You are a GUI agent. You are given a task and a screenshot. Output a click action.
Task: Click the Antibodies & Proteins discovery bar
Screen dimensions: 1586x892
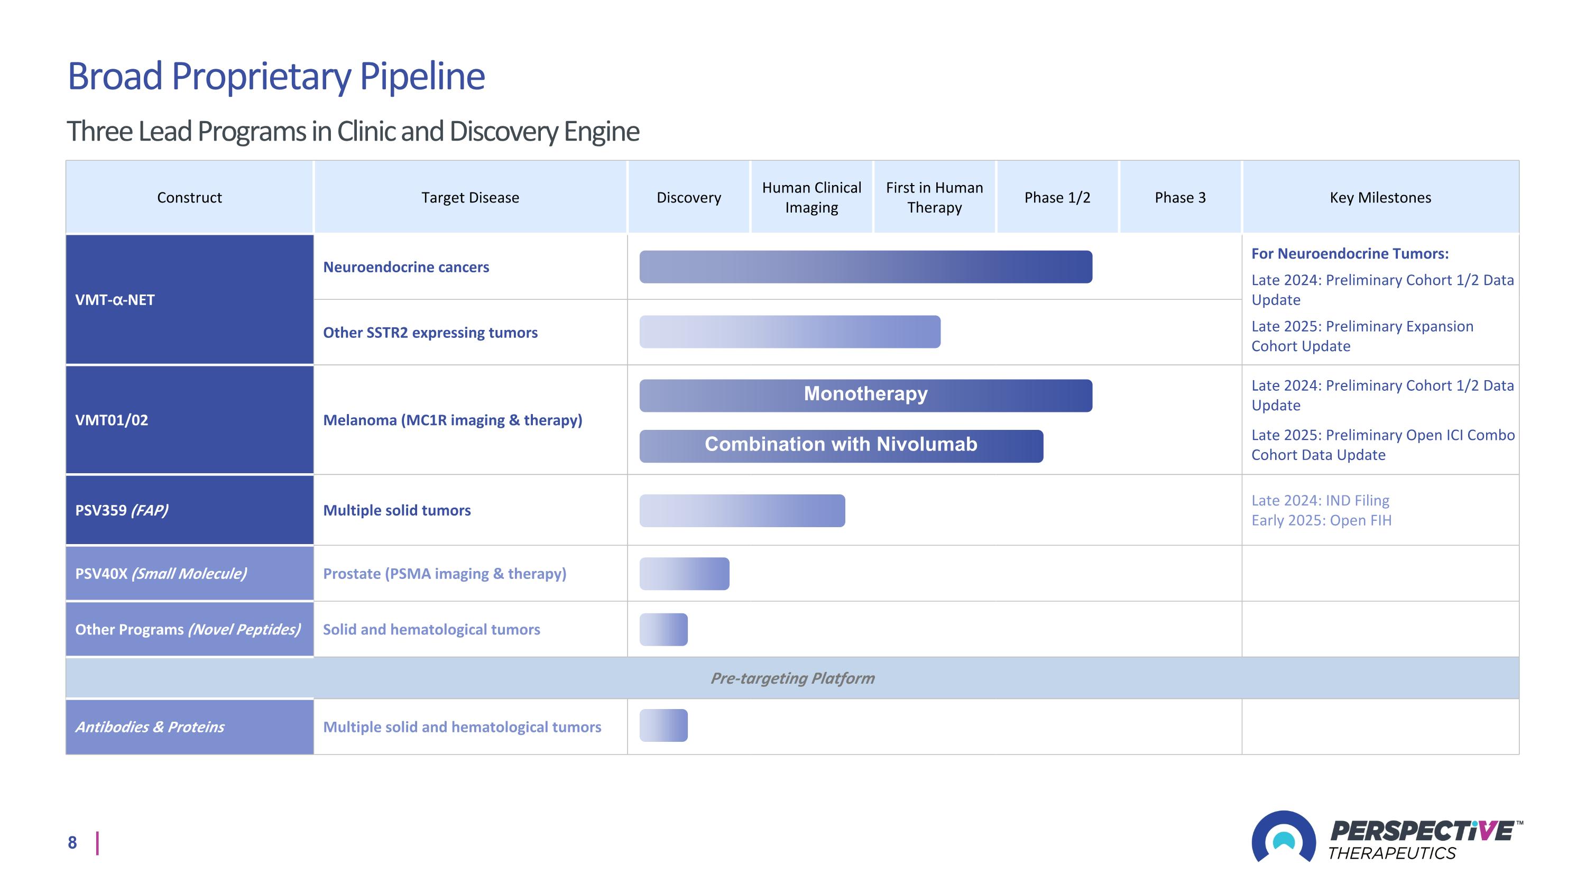pyautogui.click(x=663, y=725)
